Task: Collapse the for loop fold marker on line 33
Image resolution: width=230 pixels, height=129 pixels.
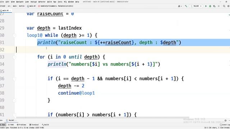Action: tap(14, 57)
